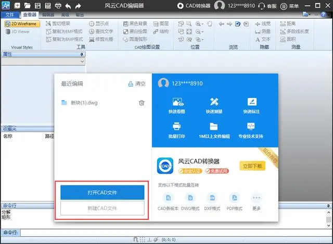Click 快速看图 feature
Viewport: 333px width, 244px height.
click(177, 106)
